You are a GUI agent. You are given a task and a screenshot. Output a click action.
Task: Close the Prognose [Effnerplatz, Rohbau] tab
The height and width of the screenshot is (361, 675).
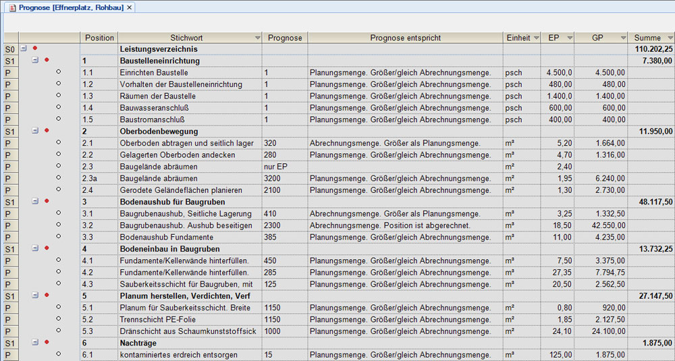(x=130, y=7)
